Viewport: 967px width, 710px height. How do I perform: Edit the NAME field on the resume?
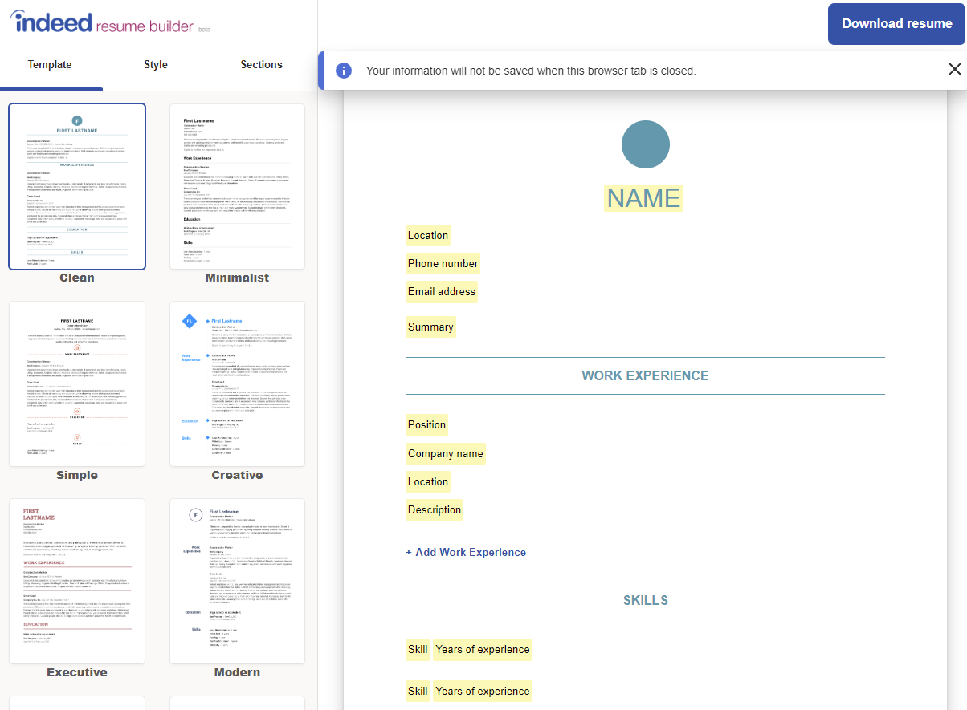(x=644, y=198)
